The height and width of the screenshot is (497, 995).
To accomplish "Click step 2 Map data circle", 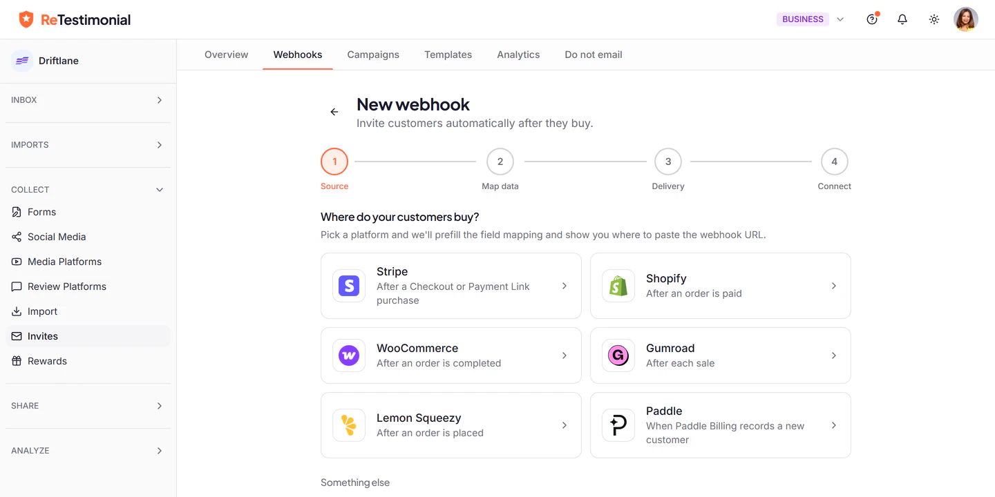I will [x=500, y=162].
